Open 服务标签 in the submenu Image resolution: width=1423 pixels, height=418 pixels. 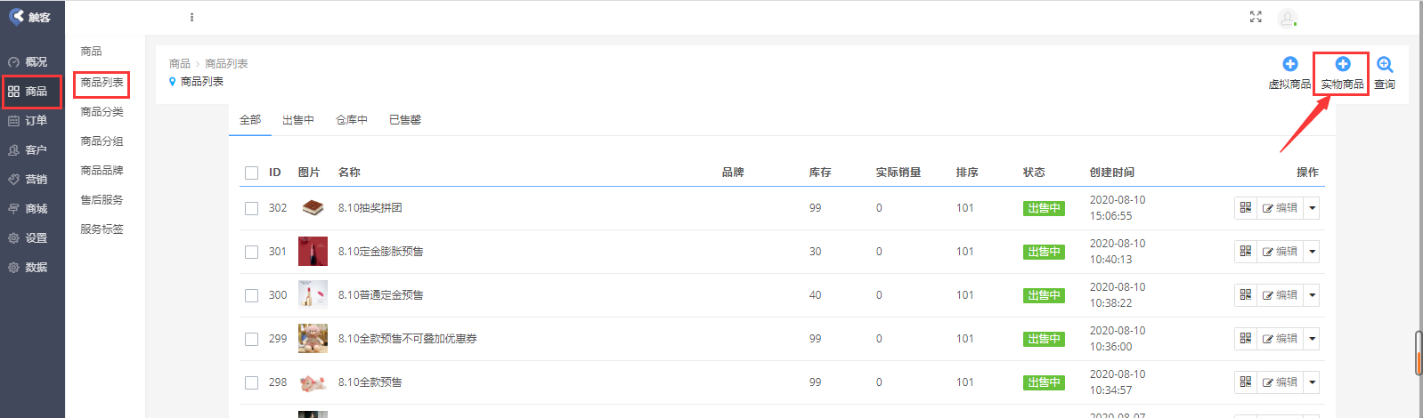(102, 229)
